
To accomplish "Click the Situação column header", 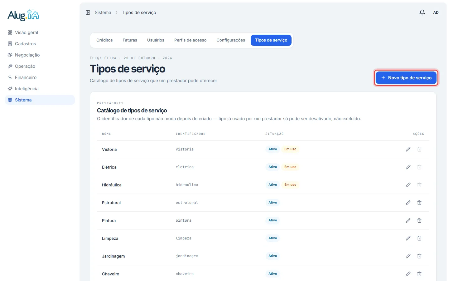I will point(274,134).
